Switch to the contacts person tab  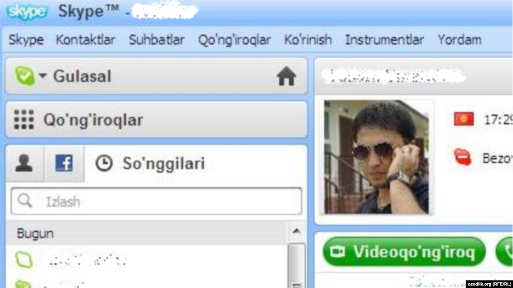click(24, 163)
